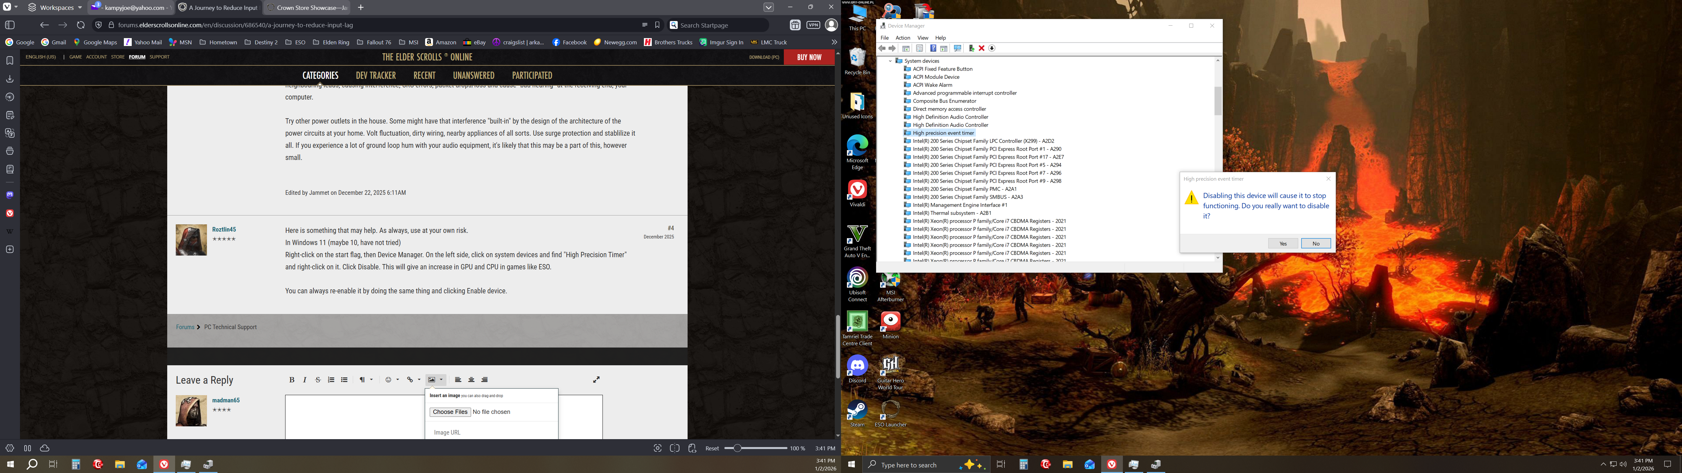Switch to Crown Store Showcase browser tab
The height and width of the screenshot is (473, 1682).
[x=307, y=8]
